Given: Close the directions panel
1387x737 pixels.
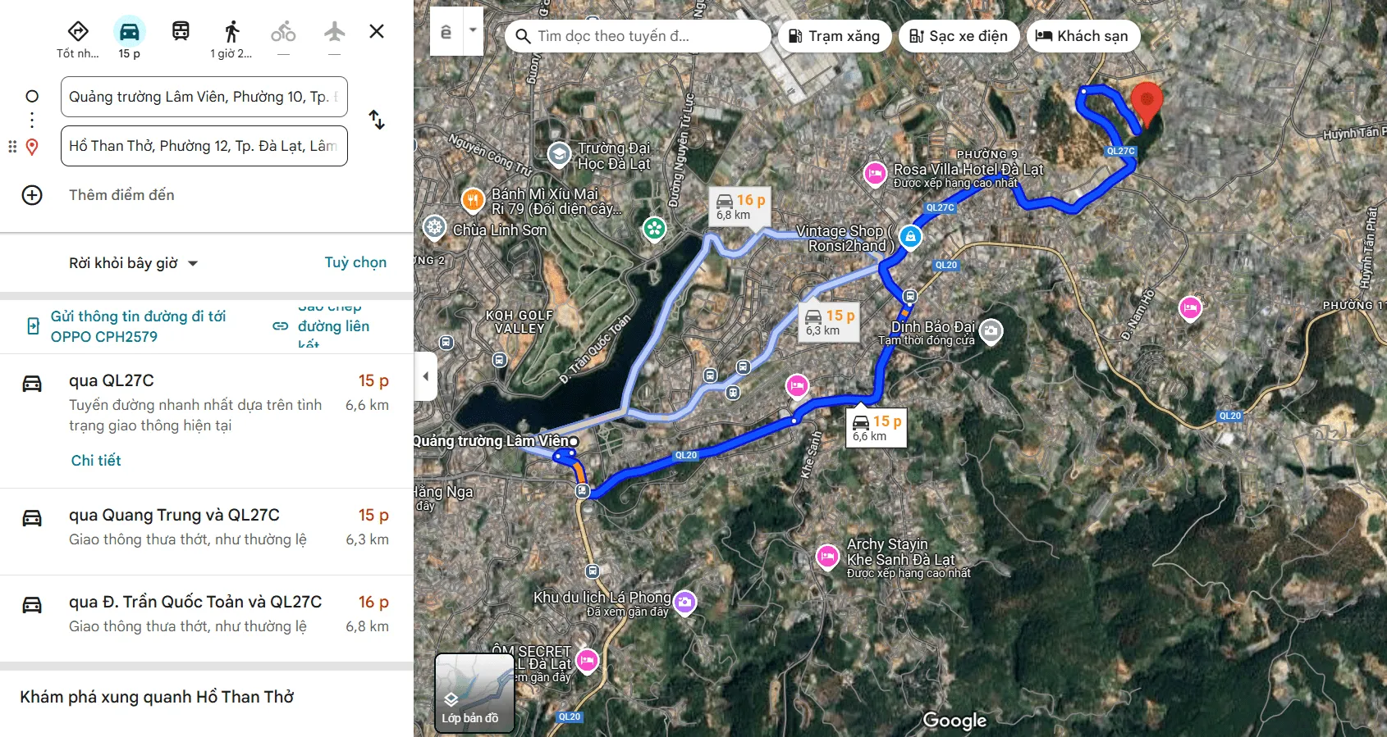Looking at the screenshot, I should [x=377, y=31].
